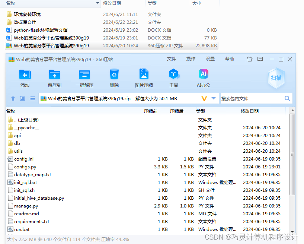Image resolution: width=304 pixels, height=244 pixels.
Task: Switch to list view mode
Action: (32, 98)
